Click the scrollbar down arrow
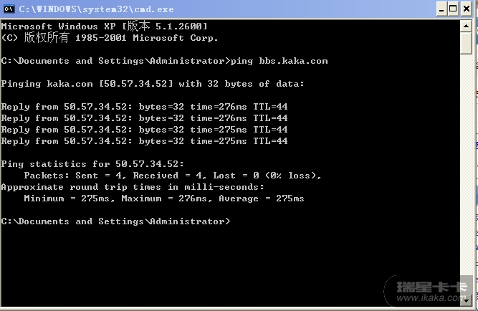This screenshot has width=478, height=311. pos(466,300)
